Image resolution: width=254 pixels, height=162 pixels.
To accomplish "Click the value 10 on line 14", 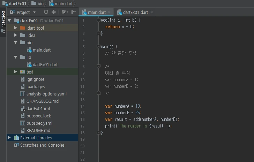I will pos(138,106).
